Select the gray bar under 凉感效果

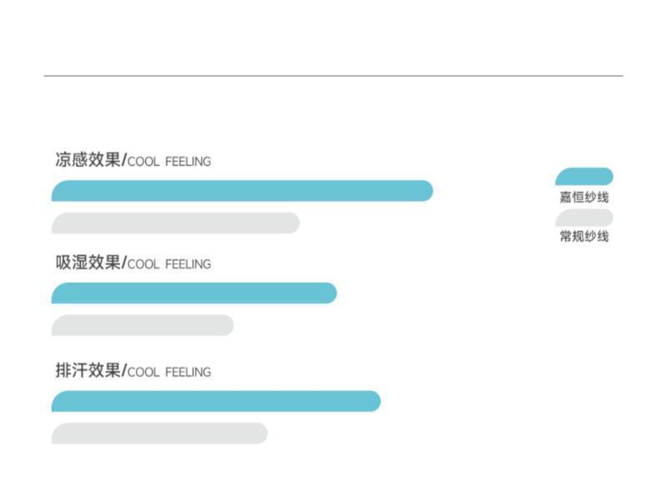[175, 223]
